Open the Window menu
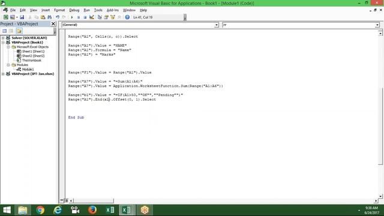Screen dimensions: 384x216 tap(129, 10)
